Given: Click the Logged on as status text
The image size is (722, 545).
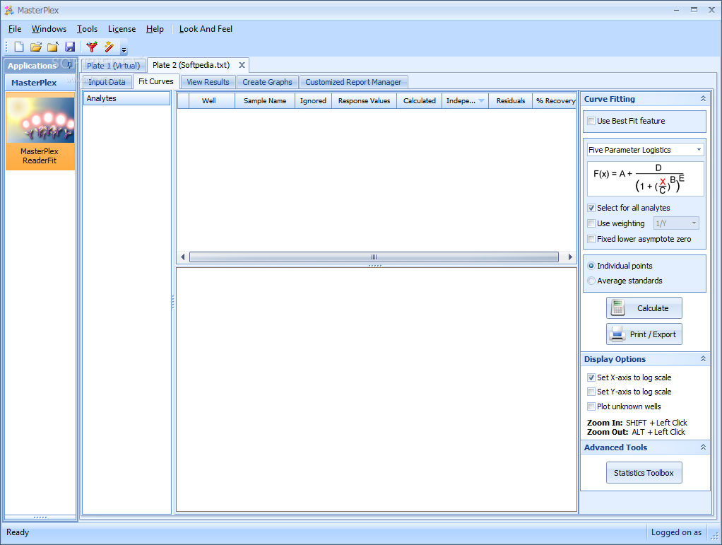Looking at the screenshot, I should click(x=676, y=532).
